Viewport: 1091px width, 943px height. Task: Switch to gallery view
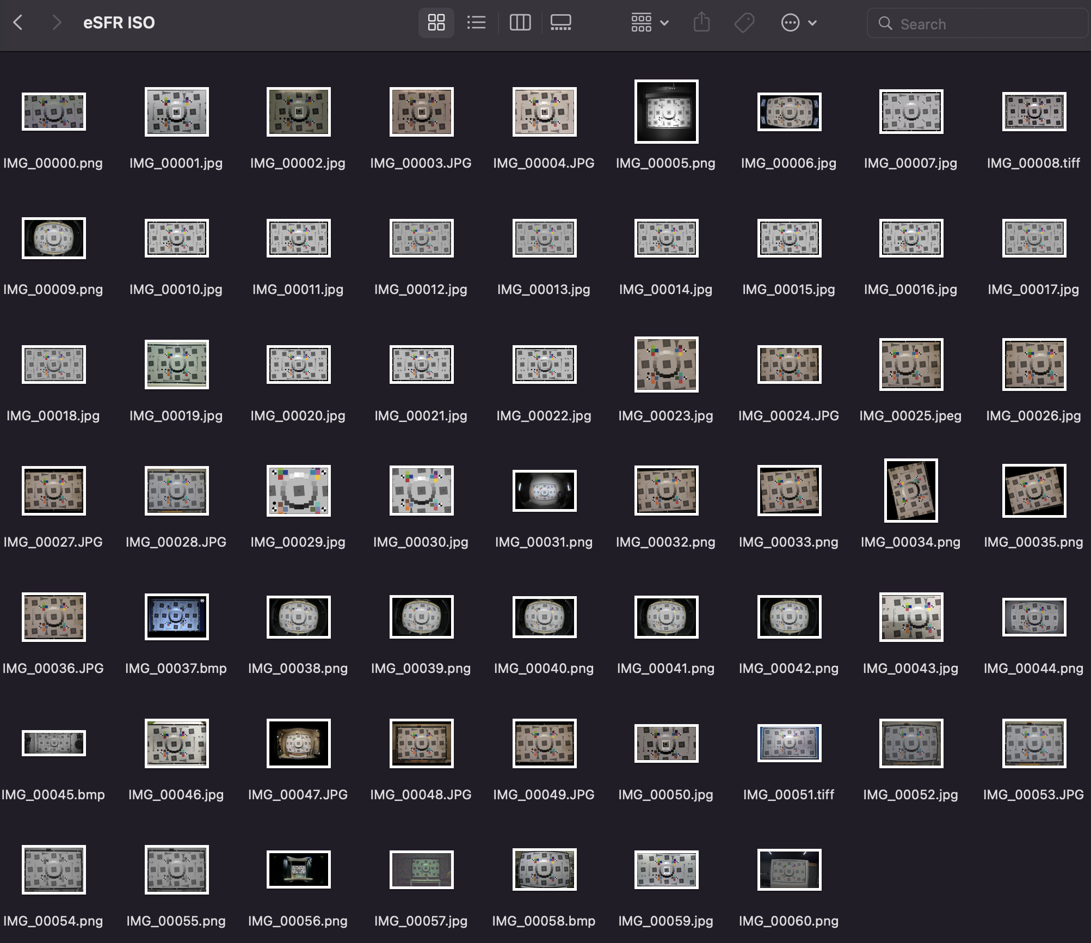[x=560, y=23]
